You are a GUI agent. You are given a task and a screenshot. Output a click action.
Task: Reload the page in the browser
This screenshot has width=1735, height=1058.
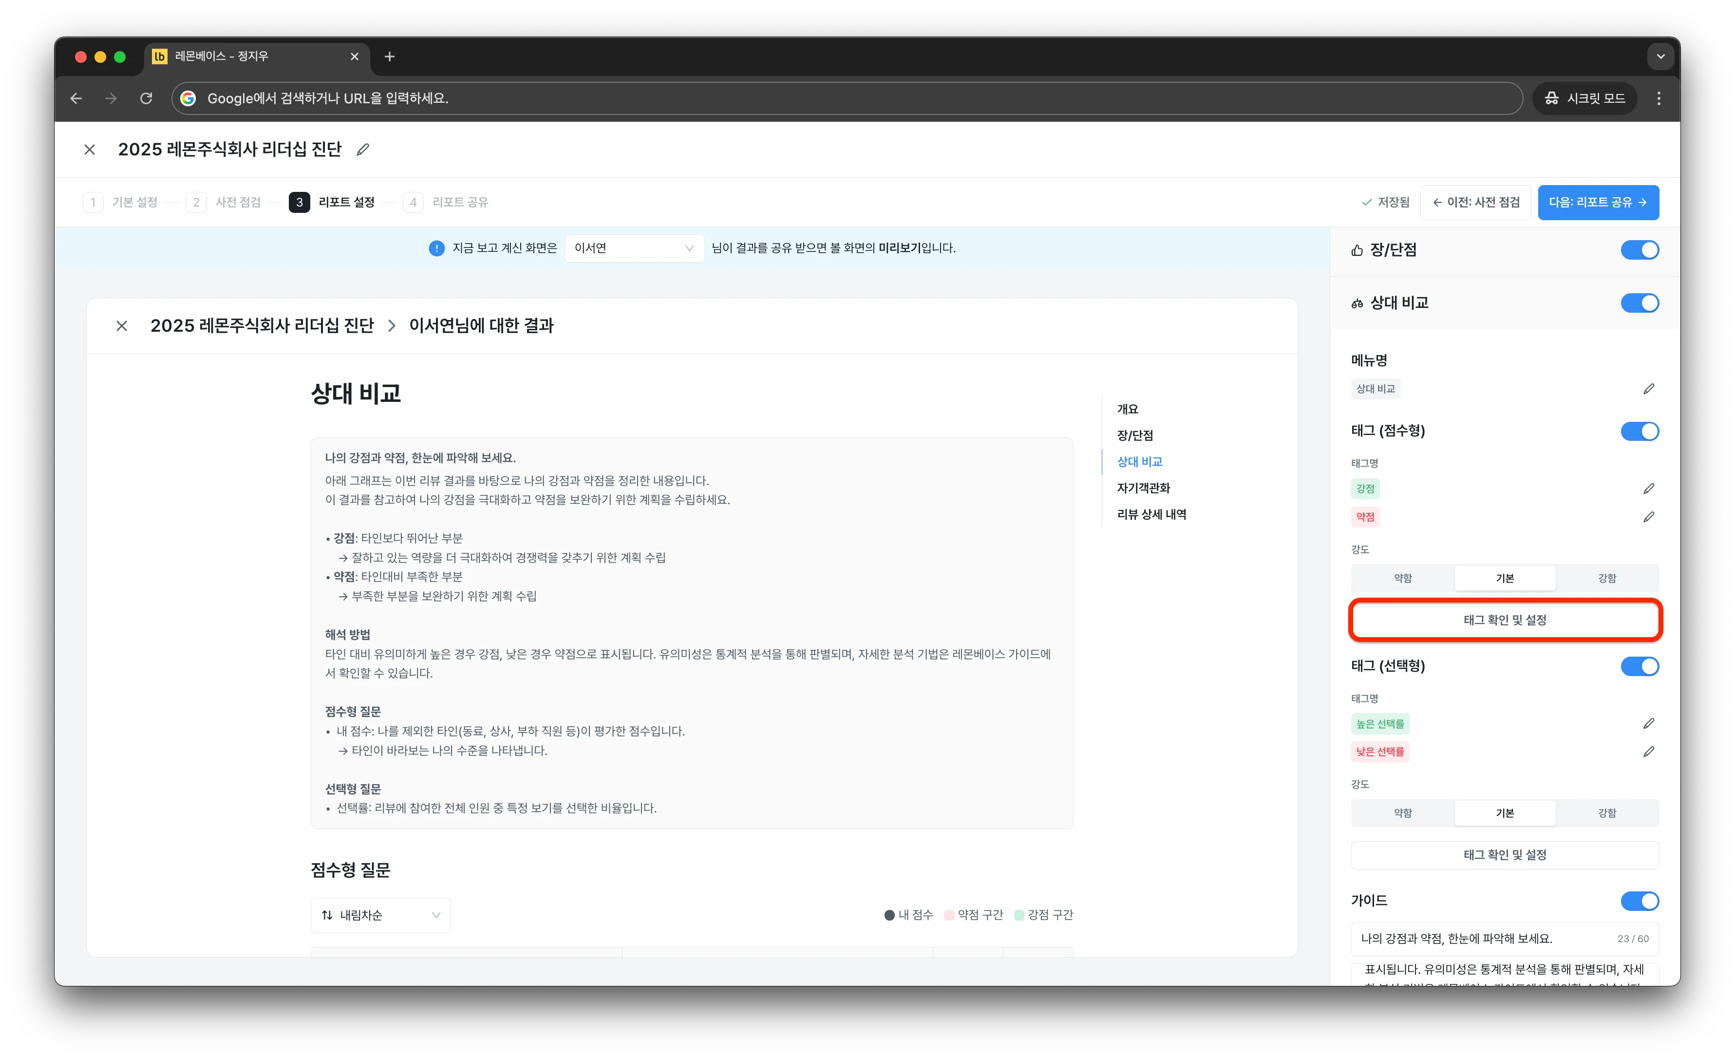tap(147, 98)
